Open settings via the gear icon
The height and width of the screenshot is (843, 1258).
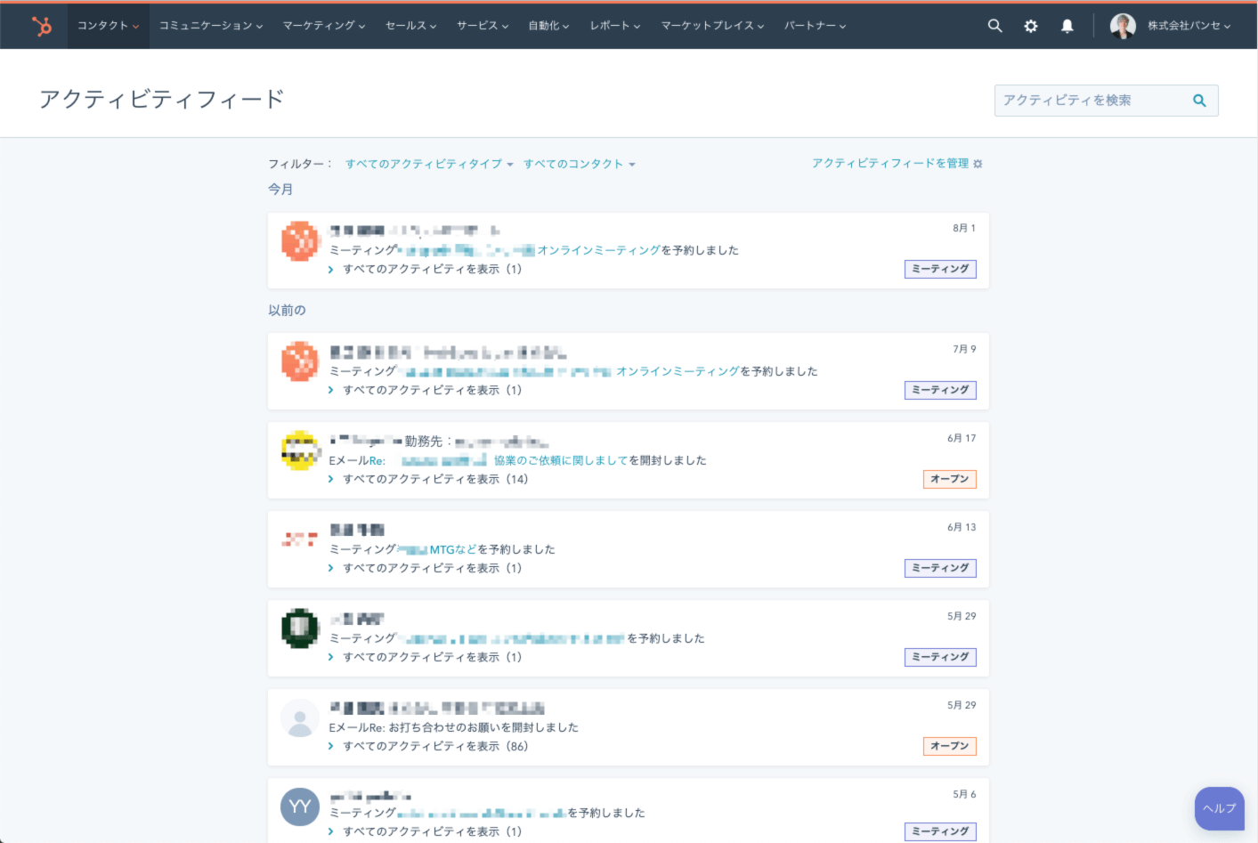tap(1030, 26)
